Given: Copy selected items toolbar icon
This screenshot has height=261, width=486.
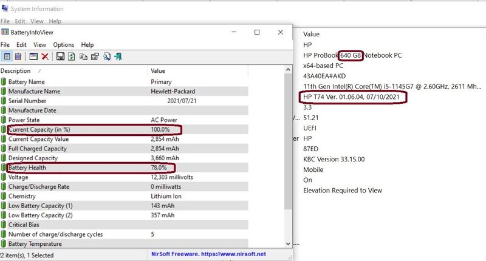Looking at the screenshot, I should [x=83, y=56].
